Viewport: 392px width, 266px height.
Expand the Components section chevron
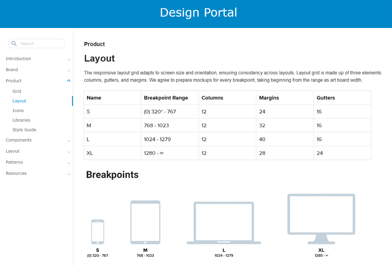(69, 141)
